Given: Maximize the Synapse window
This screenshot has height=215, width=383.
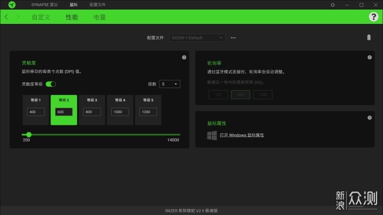Looking at the screenshot, I should [361, 5].
